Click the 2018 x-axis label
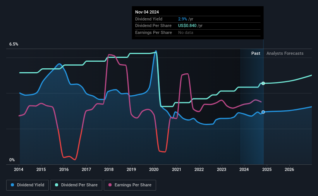318x196 pixels. coord(109,169)
